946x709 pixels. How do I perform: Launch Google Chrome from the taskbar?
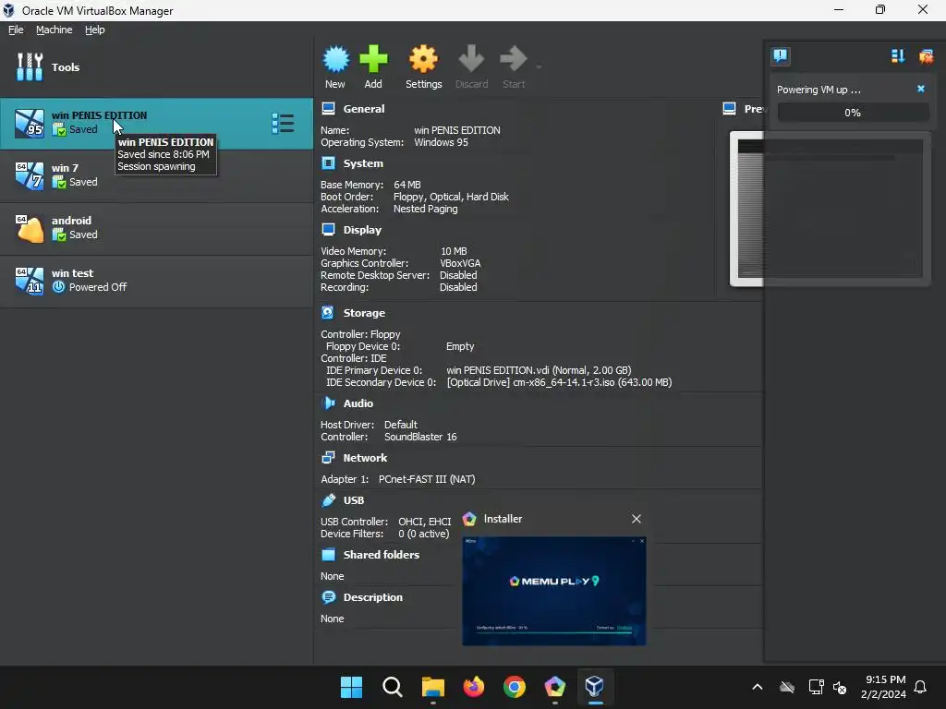point(514,687)
